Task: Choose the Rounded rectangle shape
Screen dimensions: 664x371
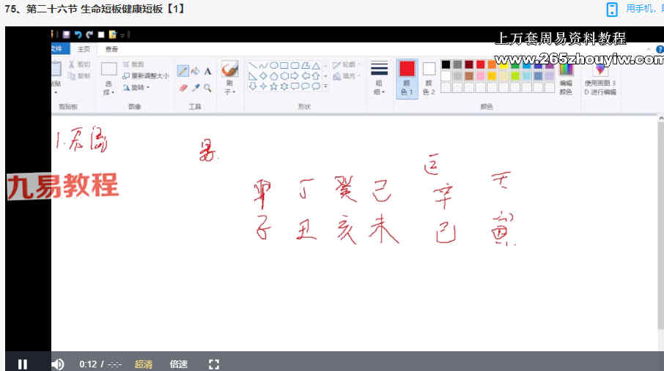Action: coord(295,66)
